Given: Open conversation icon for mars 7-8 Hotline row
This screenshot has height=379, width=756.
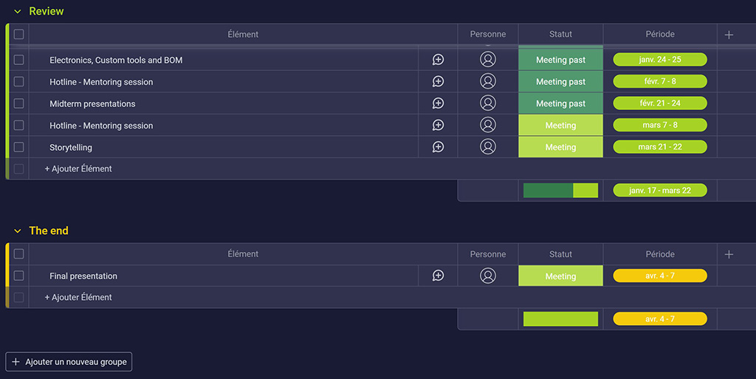Looking at the screenshot, I should point(438,125).
